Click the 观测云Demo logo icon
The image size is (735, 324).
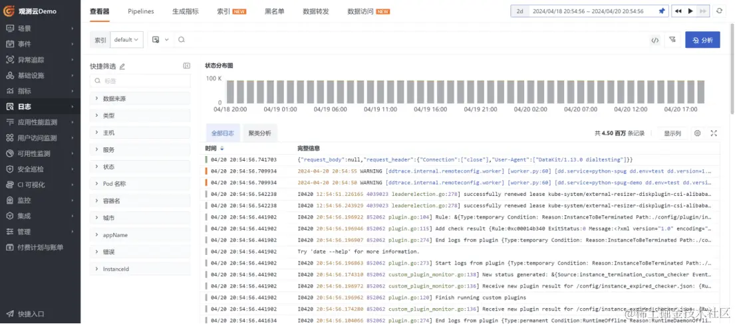point(9,11)
